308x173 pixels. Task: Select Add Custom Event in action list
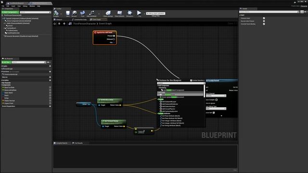[x=180, y=95]
